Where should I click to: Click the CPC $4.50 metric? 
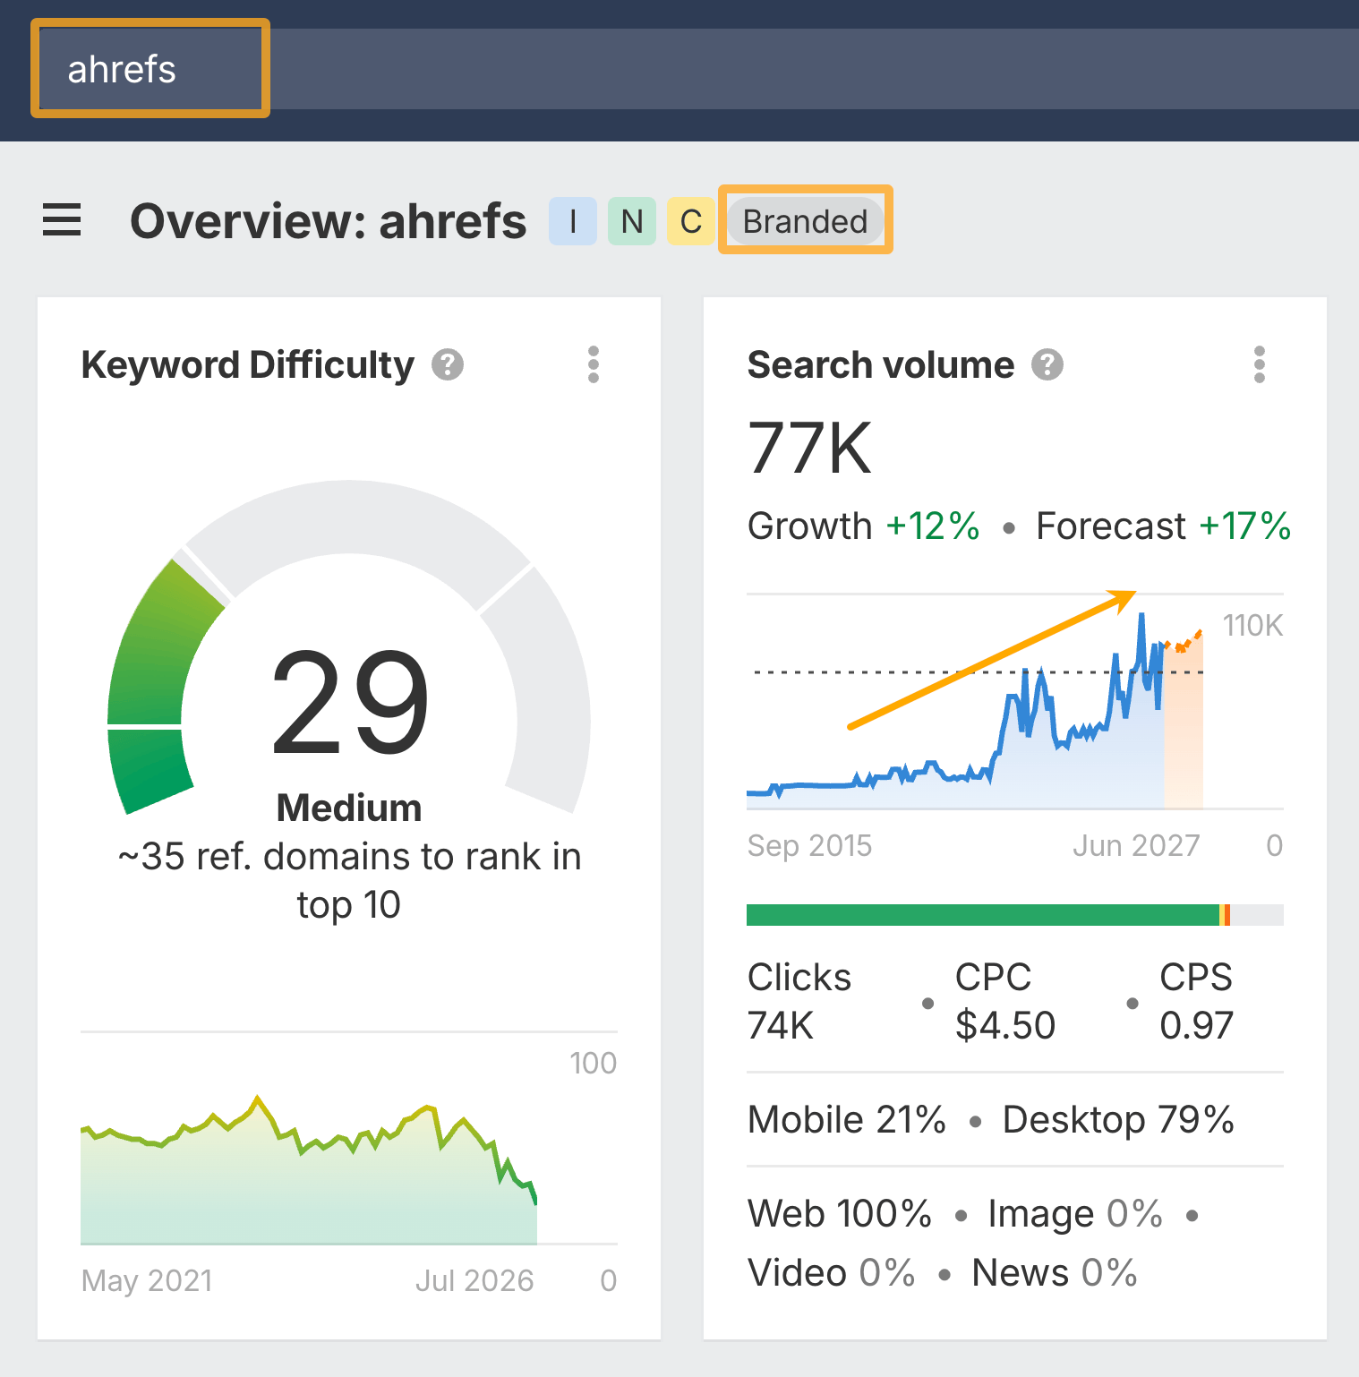pos(1005,1001)
